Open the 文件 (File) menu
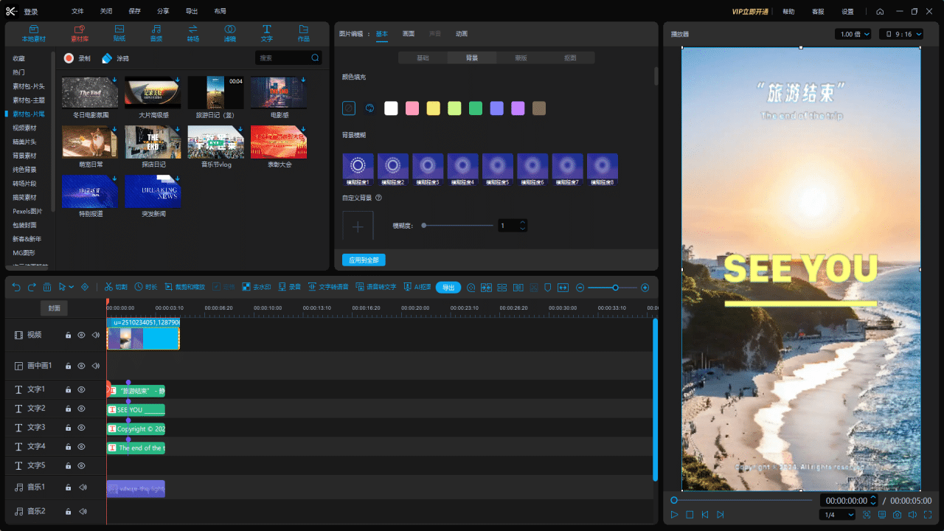 [x=77, y=12]
